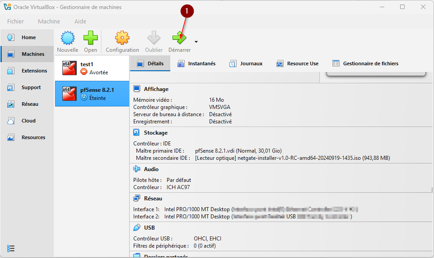Expand the Démarrer dropdown arrow
The width and height of the screenshot is (434, 258).
[x=196, y=42]
